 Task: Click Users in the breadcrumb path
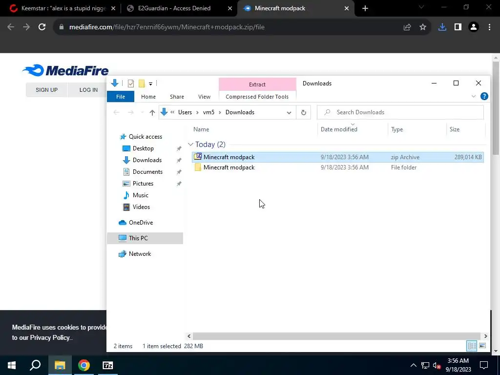185,112
